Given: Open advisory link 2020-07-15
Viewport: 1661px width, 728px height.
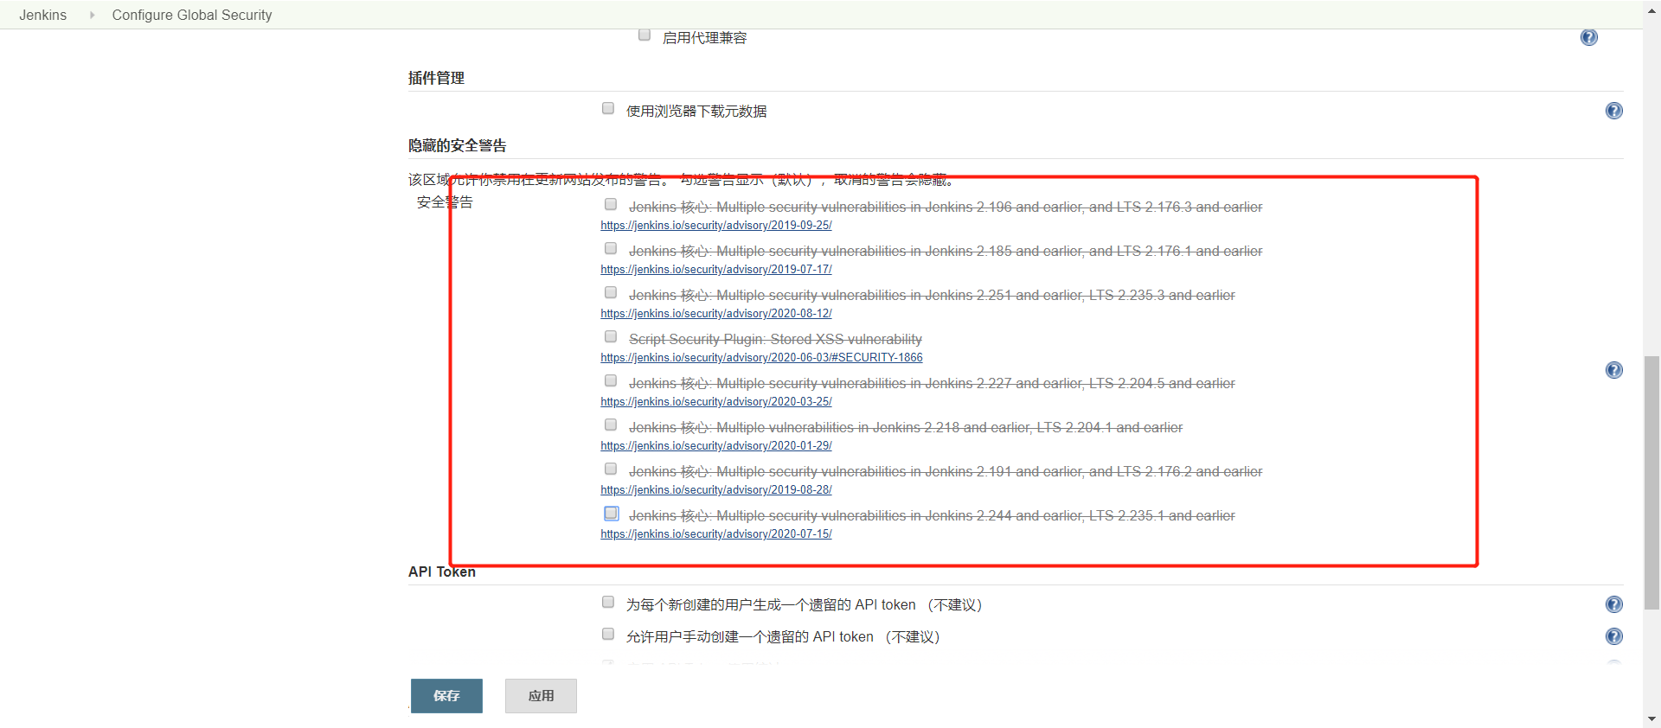Looking at the screenshot, I should click(716, 534).
